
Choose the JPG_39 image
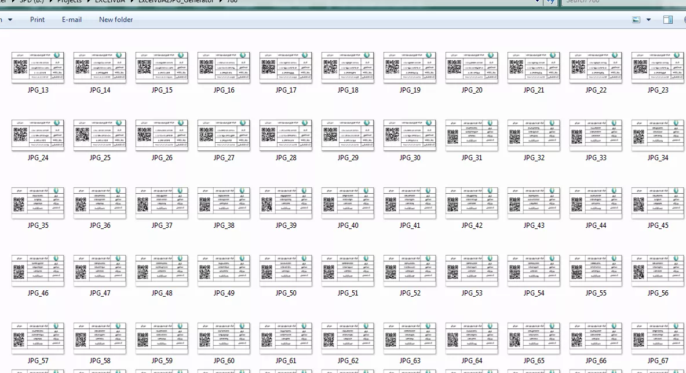tap(286, 202)
